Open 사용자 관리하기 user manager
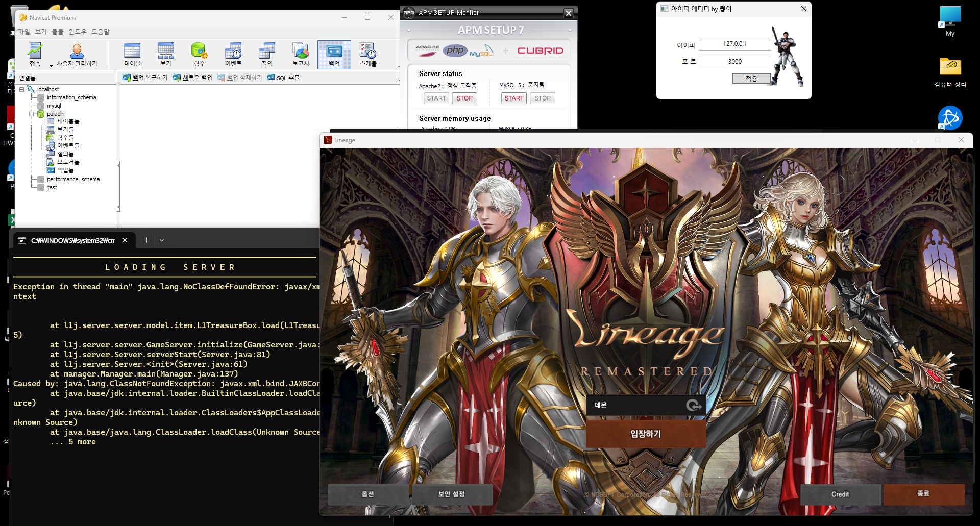Viewport: 980px width, 526px height. (x=77, y=55)
